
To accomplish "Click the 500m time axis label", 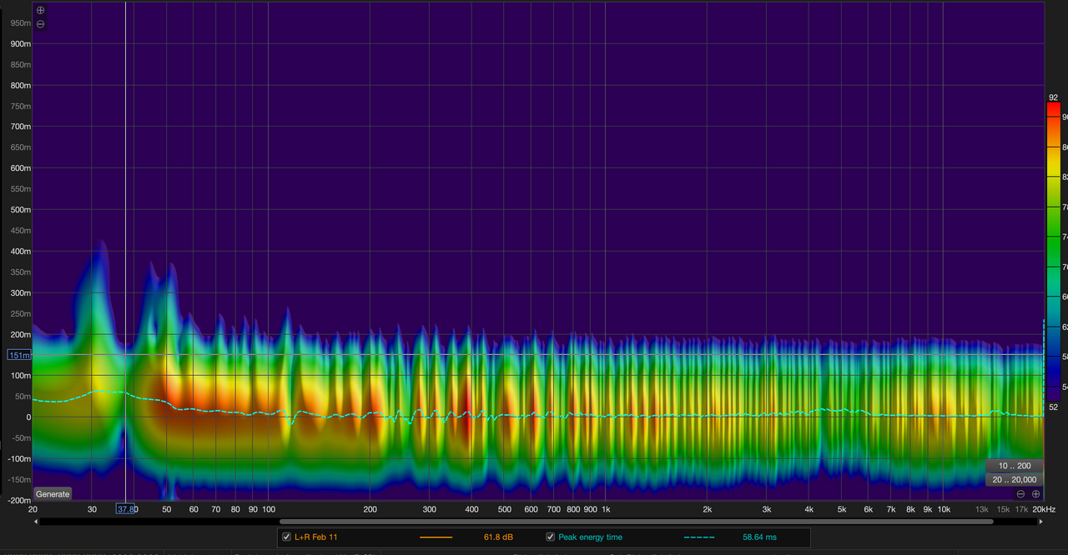I will point(21,210).
